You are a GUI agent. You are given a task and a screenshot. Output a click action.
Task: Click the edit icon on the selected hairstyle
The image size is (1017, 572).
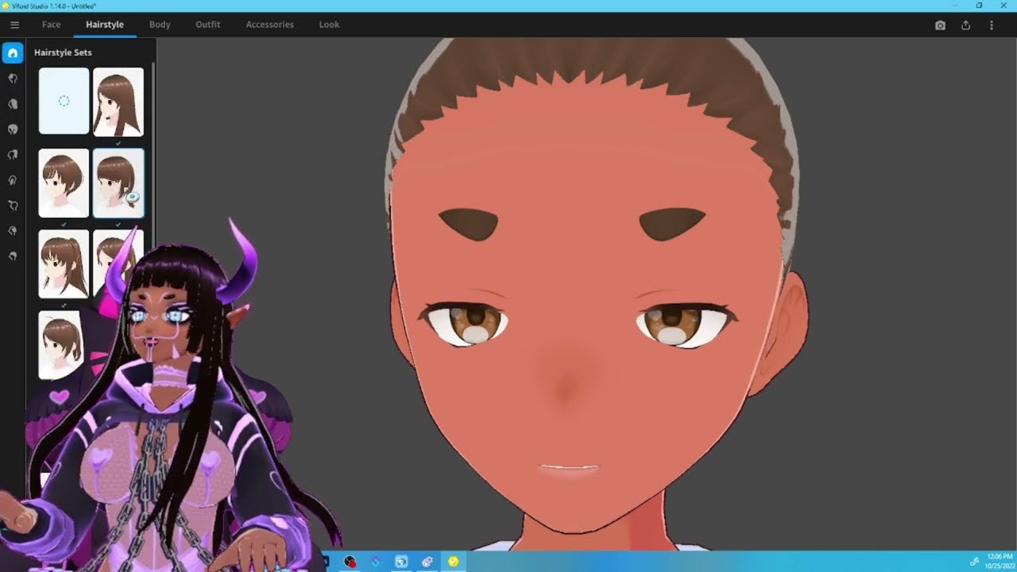133,198
